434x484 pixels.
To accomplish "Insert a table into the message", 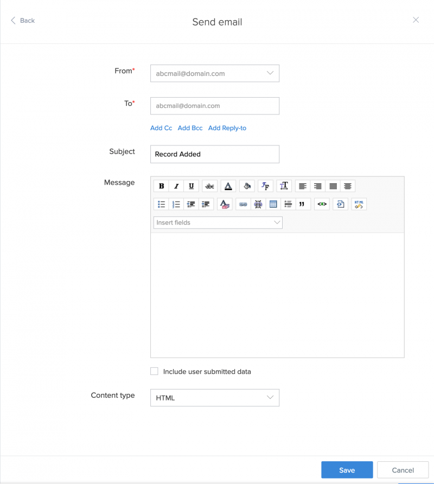I will [273, 204].
